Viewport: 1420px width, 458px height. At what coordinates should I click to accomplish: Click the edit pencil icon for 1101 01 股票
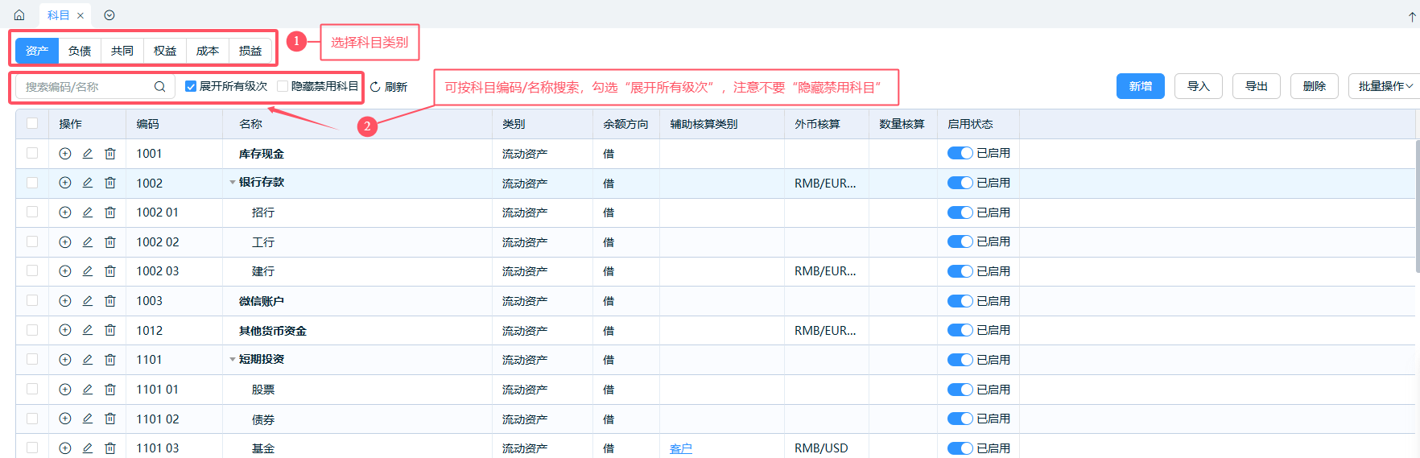88,390
